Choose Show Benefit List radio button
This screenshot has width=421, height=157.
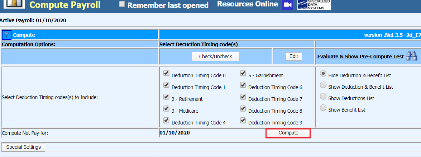323,108
